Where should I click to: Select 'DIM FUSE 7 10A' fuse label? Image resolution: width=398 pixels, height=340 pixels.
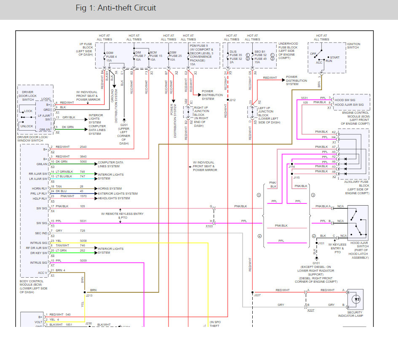click(x=140, y=56)
